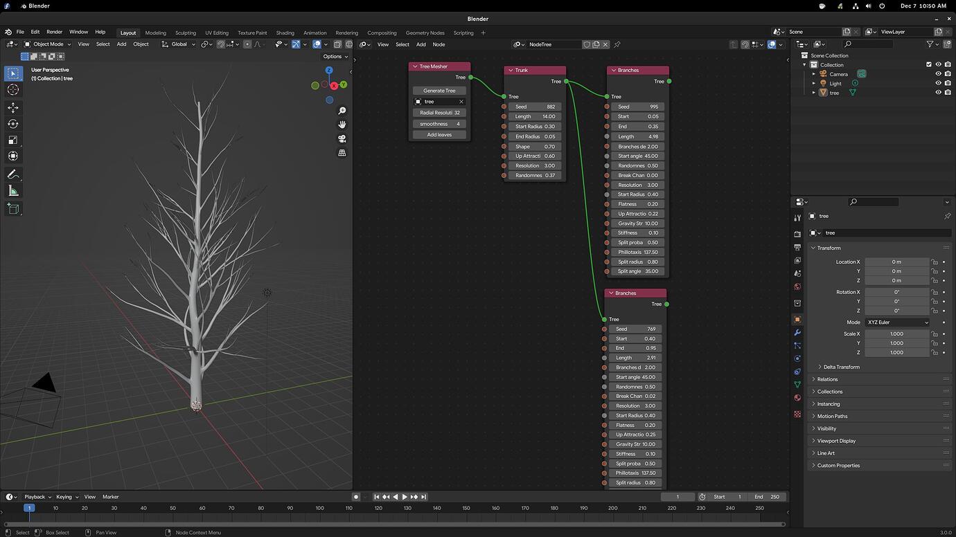
Task: Toggle camera view with the camera icon
Action: coord(342,138)
